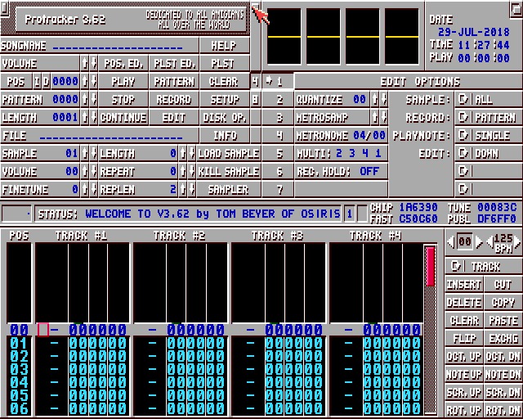This screenshot has width=523, height=419.
Task: Increase SAMPLE number with up arrow
Action: 85,154
